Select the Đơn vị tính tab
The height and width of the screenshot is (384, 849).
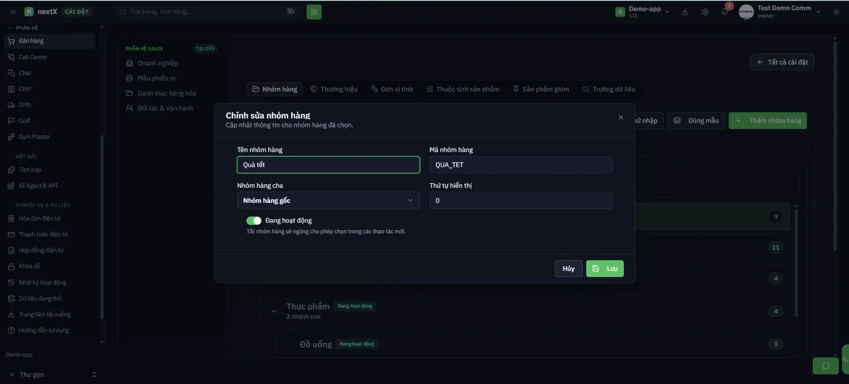pos(392,89)
